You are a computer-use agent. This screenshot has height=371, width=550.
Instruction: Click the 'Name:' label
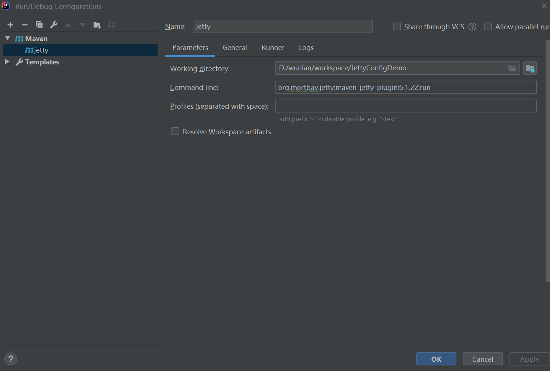[x=175, y=27]
